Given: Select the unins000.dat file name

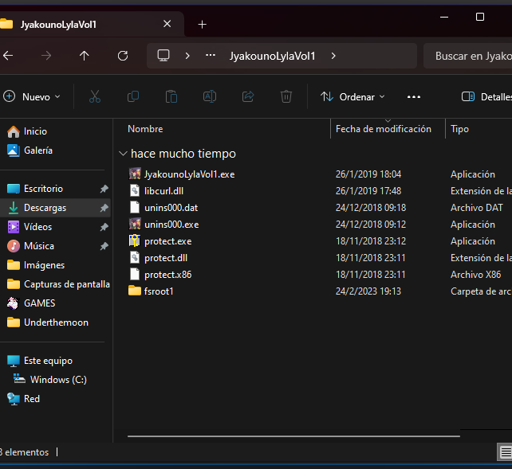Looking at the screenshot, I should [x=171, y=208].
